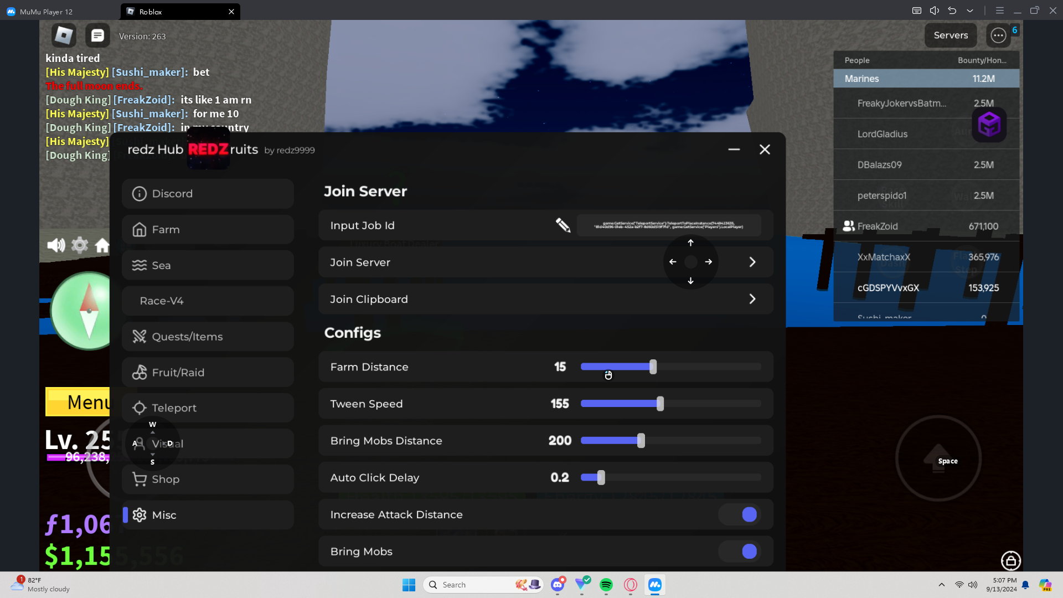Select player DBalazs09 in leaderboard

(926, 164)
